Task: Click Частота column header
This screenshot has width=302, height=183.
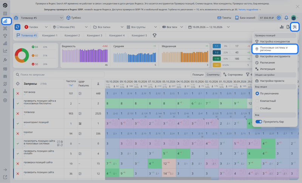Action: pos(71,81)
